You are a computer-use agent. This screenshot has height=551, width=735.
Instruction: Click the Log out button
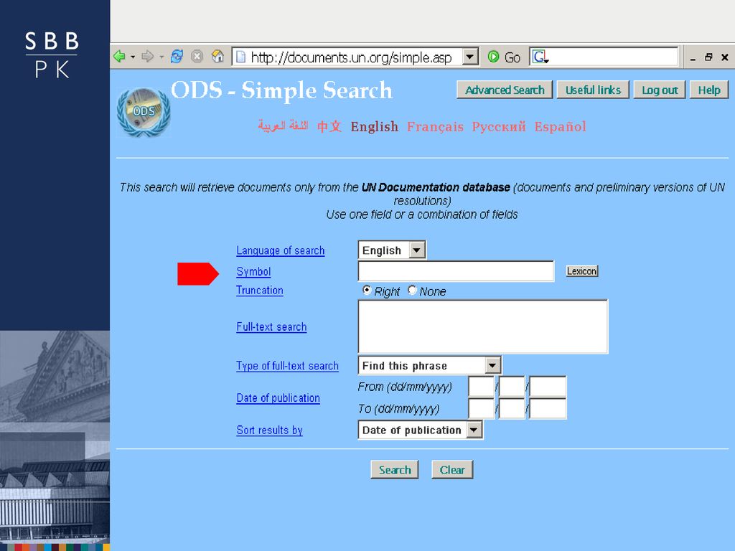click(x=660, y=90)
